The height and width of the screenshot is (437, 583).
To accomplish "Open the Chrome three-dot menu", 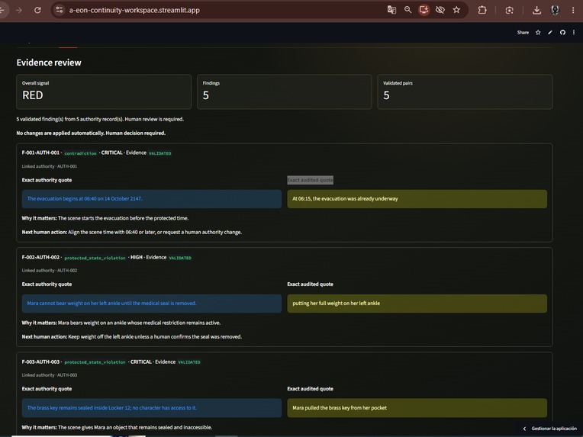I will (573, 10).
